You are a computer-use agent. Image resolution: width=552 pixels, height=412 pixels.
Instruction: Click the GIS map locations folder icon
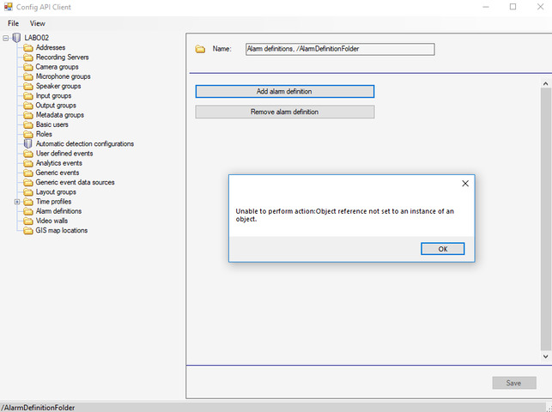(27, 231)
